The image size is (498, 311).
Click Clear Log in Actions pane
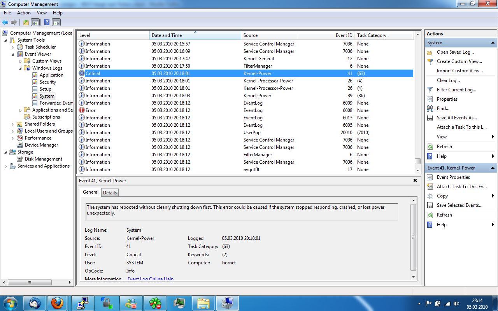coord(448,80)
